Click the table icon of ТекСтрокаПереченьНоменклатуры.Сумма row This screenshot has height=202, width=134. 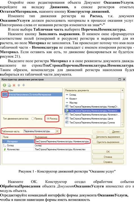point(67,122)
